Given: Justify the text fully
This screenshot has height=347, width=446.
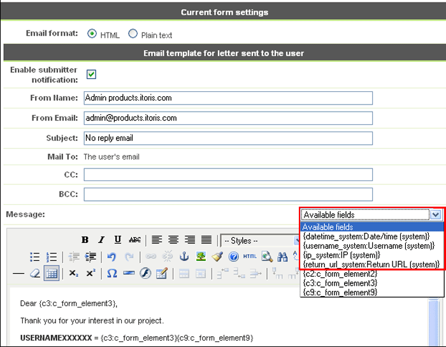Looking at the screenshot, I should (206, 240).
